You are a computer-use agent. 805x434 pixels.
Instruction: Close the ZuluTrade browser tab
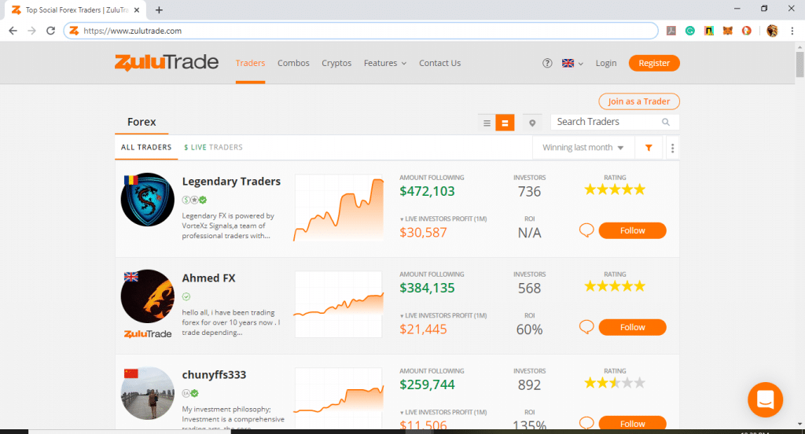pyautogui.click(x=137, y=9)
